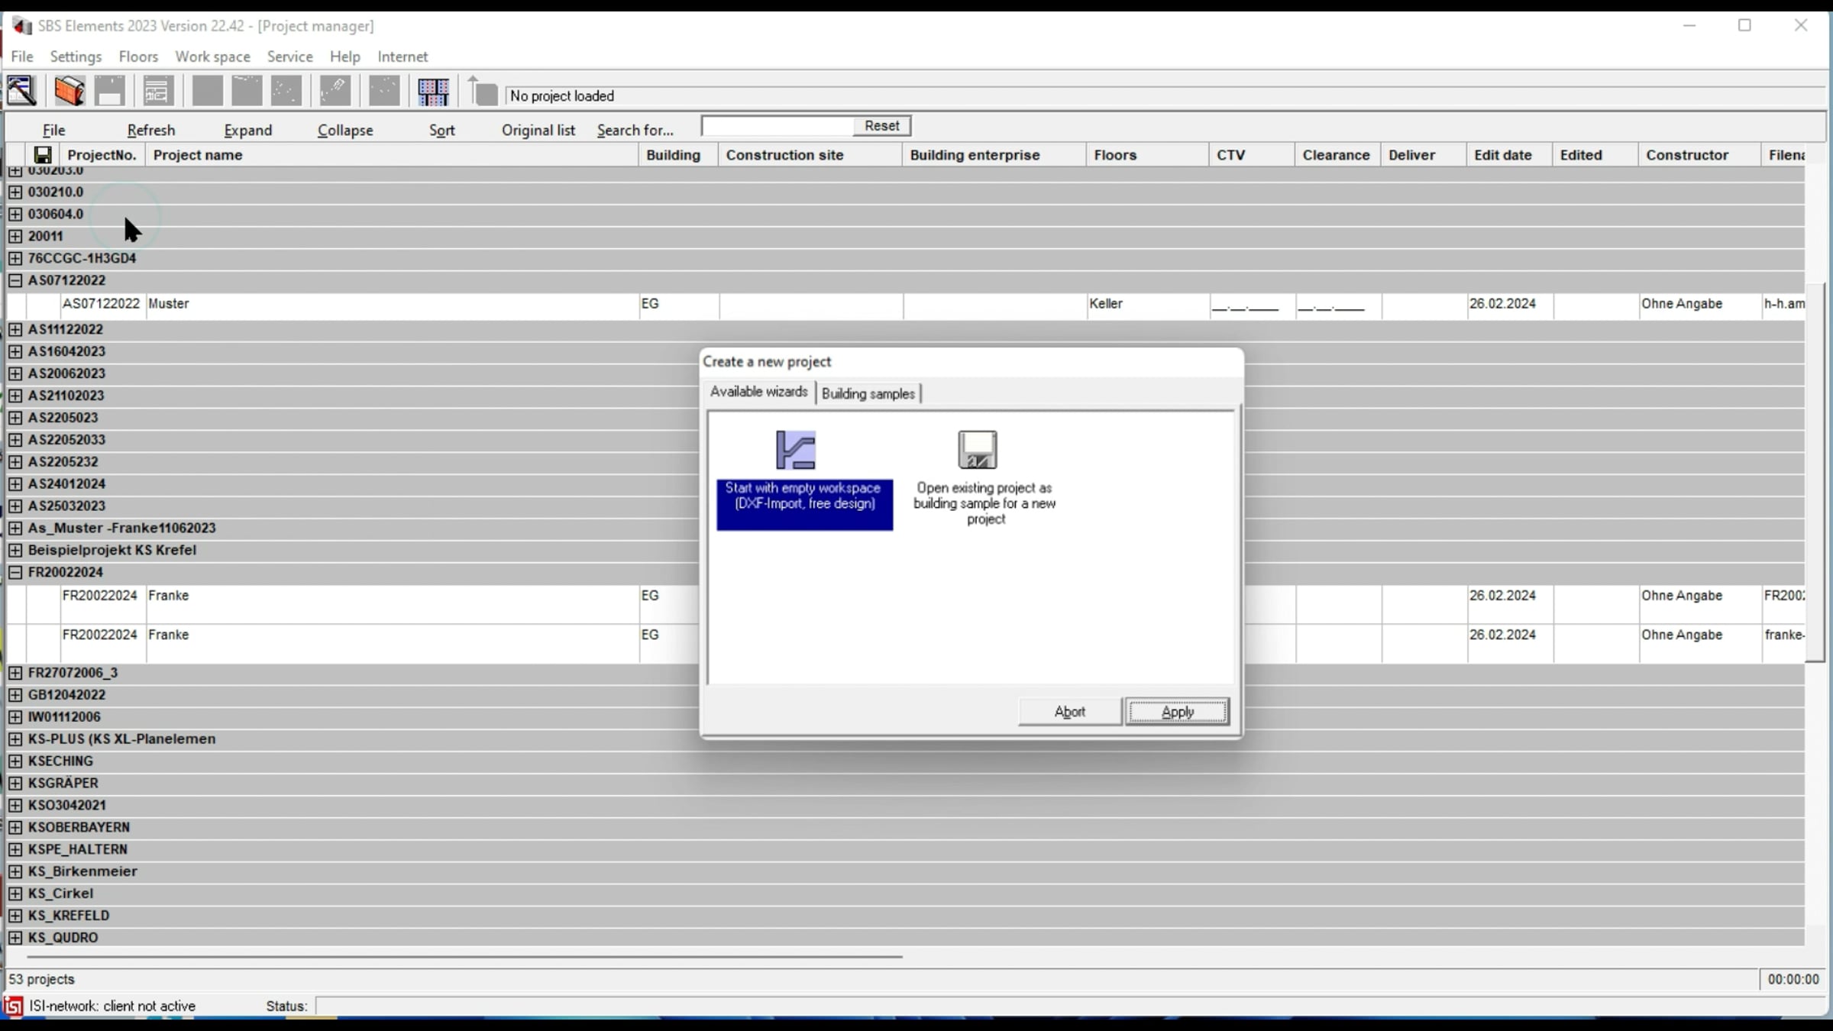Click the up-arrow folder toolbar icon

click(x=483, y=92)
